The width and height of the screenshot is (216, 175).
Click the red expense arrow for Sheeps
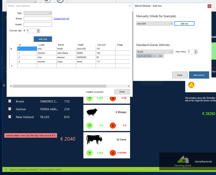[113, 125]
